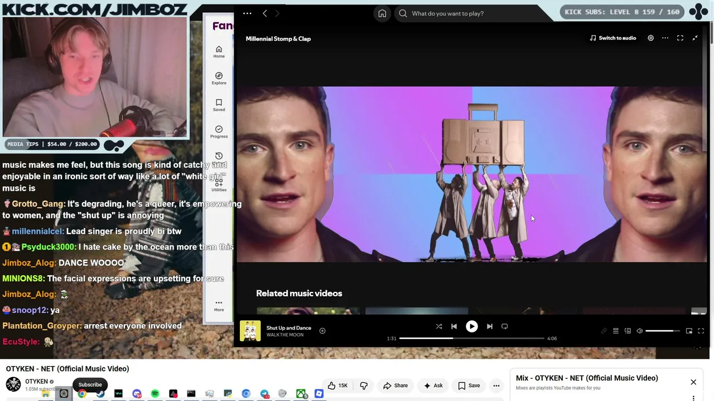Click the 'OTYKEN - NET (Official Music Video)' video title
The height and width of the screenshot is (401, 714).
coord(67,369)
